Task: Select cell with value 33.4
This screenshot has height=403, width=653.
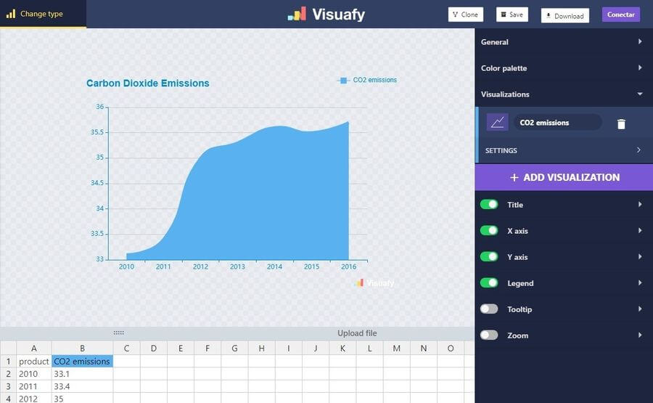Action: (82, 386)
